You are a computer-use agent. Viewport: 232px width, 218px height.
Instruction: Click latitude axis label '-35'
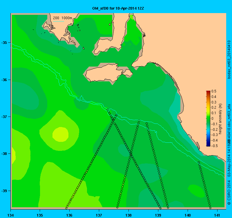click(x=4, y=43)
